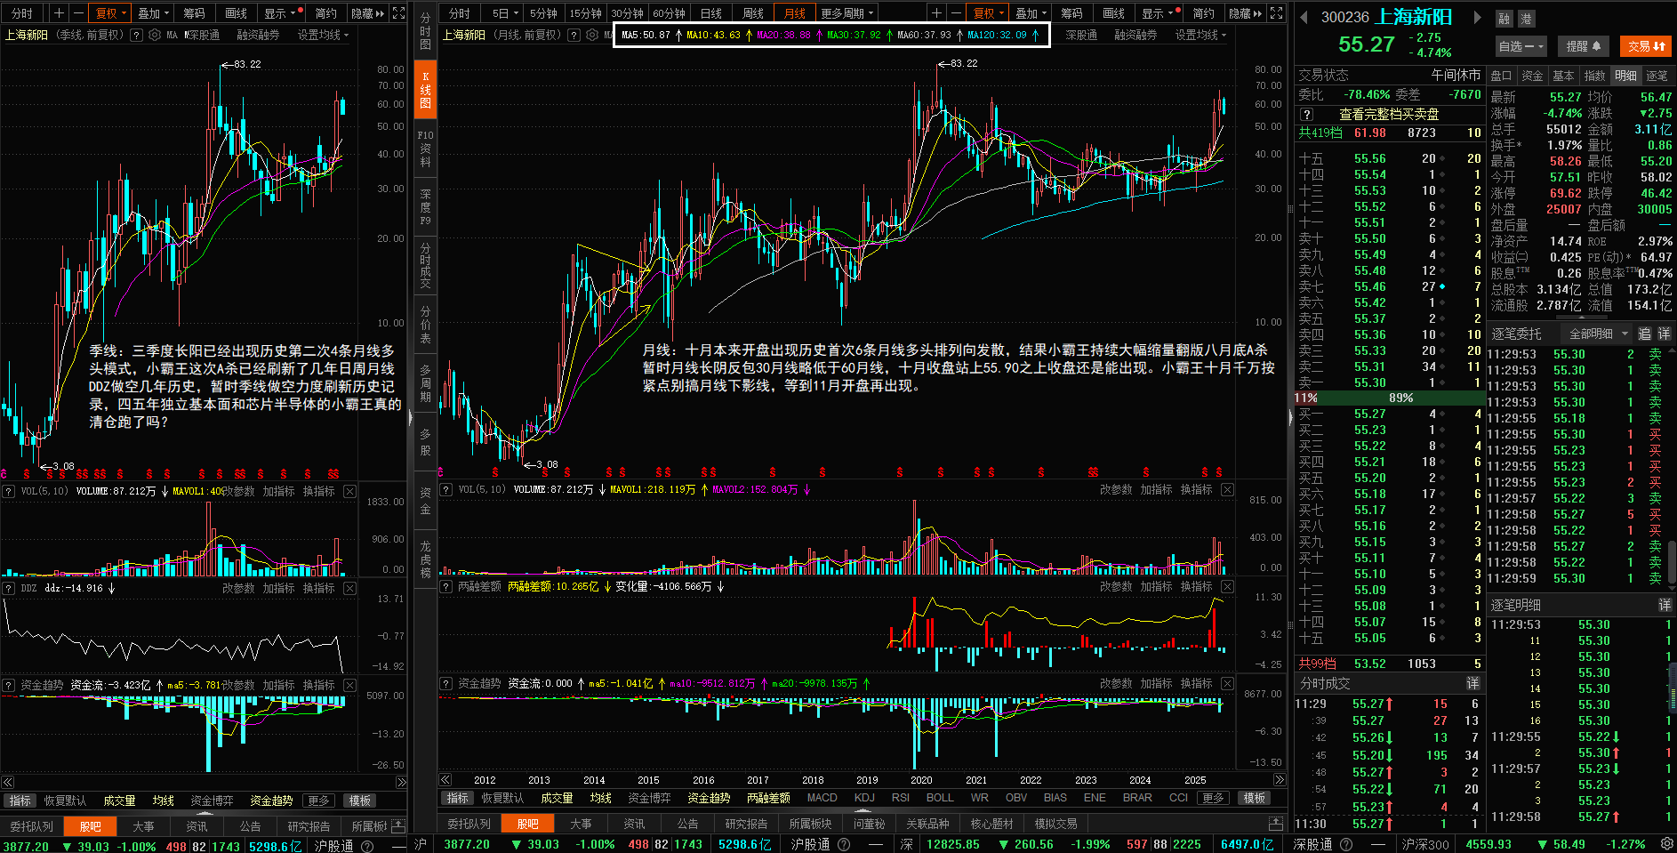
Task: Go to previous stock with left arrow
Action: [1304, 17]
